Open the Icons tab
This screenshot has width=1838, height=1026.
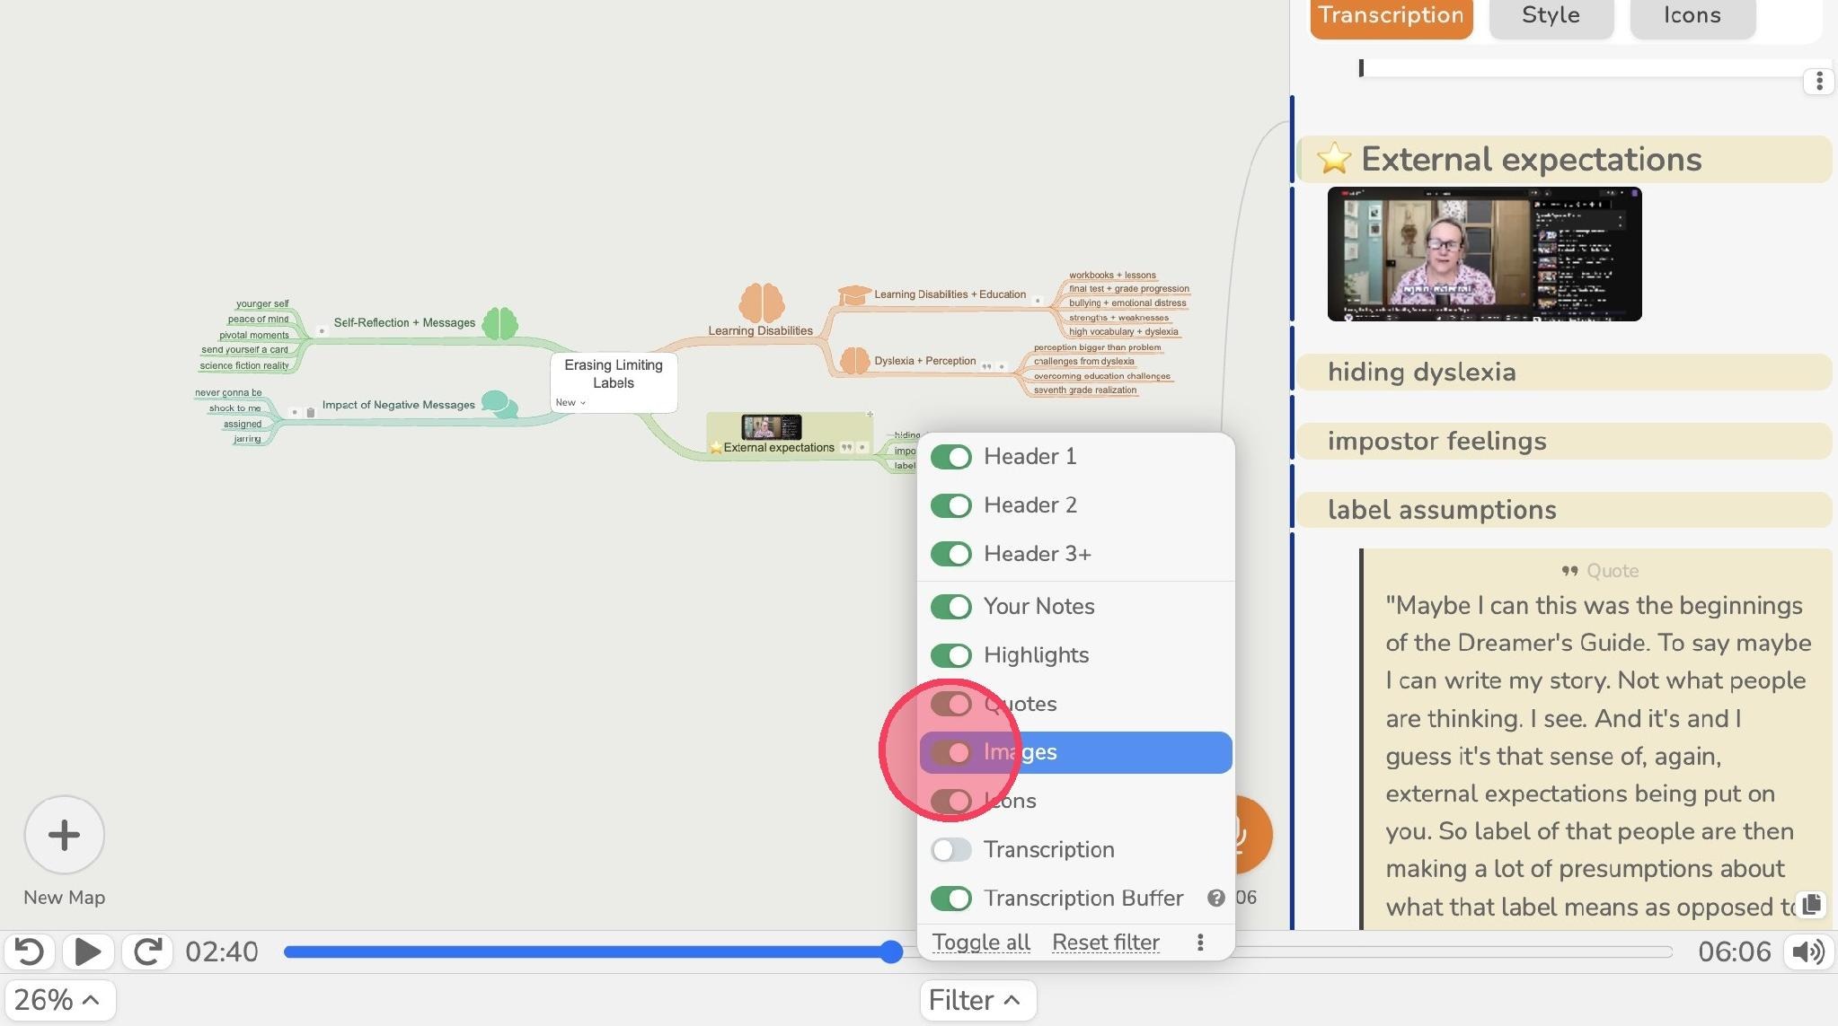click(x=1692, y=15)
